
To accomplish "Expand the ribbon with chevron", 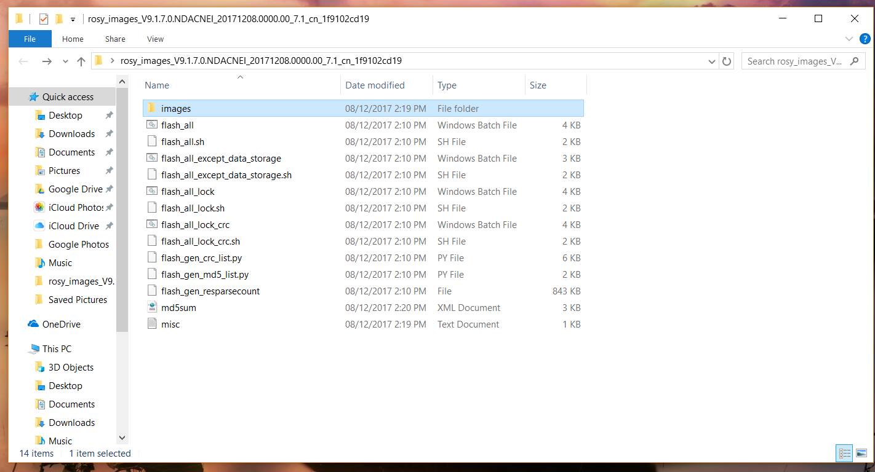I will tap(849, 39).
